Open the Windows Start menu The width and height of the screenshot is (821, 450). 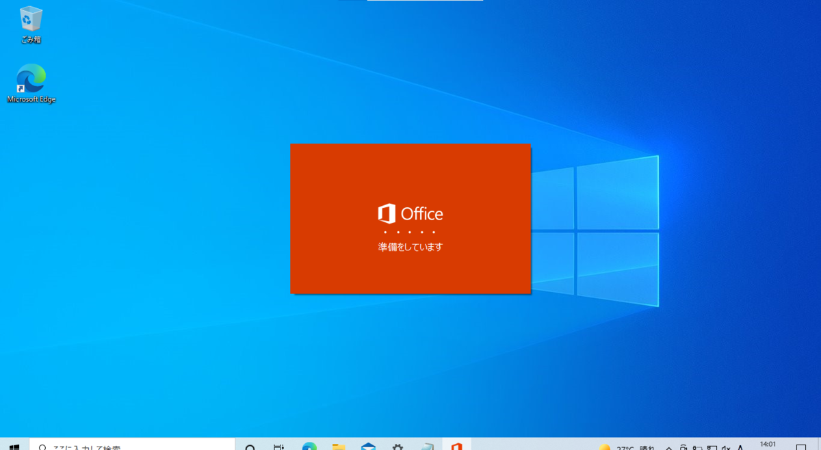[14, 446]
